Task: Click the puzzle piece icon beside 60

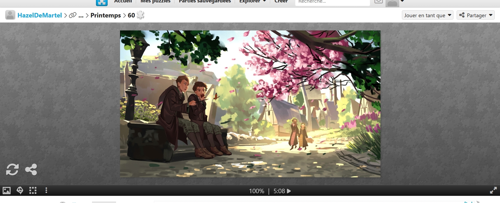Action: pos(140,15)
